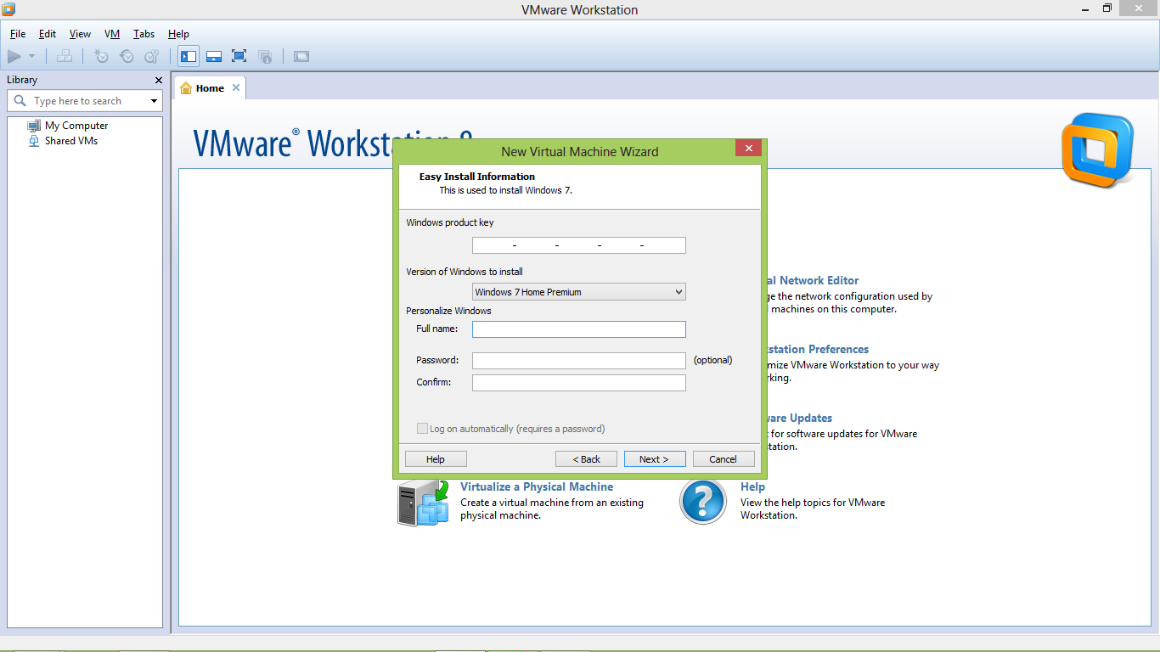Open the Snapshot Manager wrench-clock icon
1160x652 pixels.
[152, 56]
